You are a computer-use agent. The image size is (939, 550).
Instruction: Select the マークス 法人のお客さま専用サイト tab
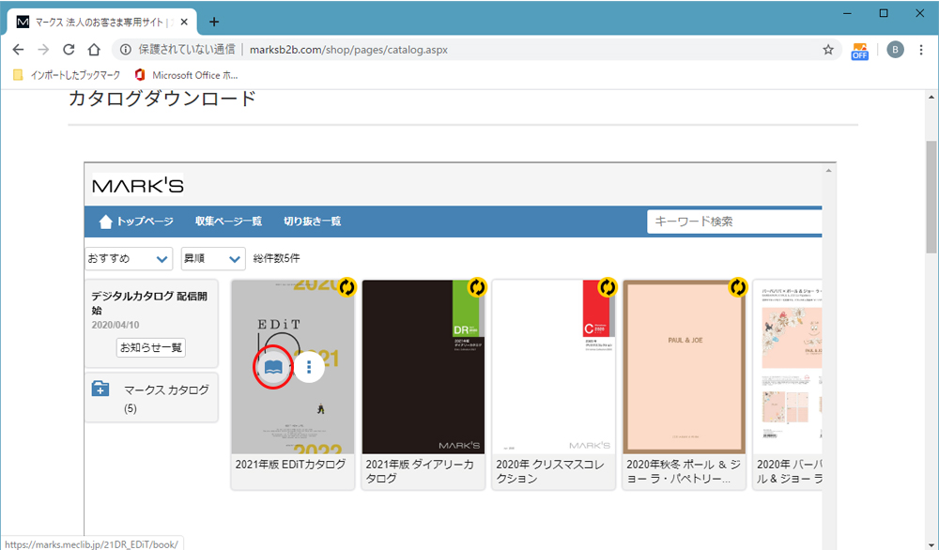pyautogui.click(x=101, y=23)
